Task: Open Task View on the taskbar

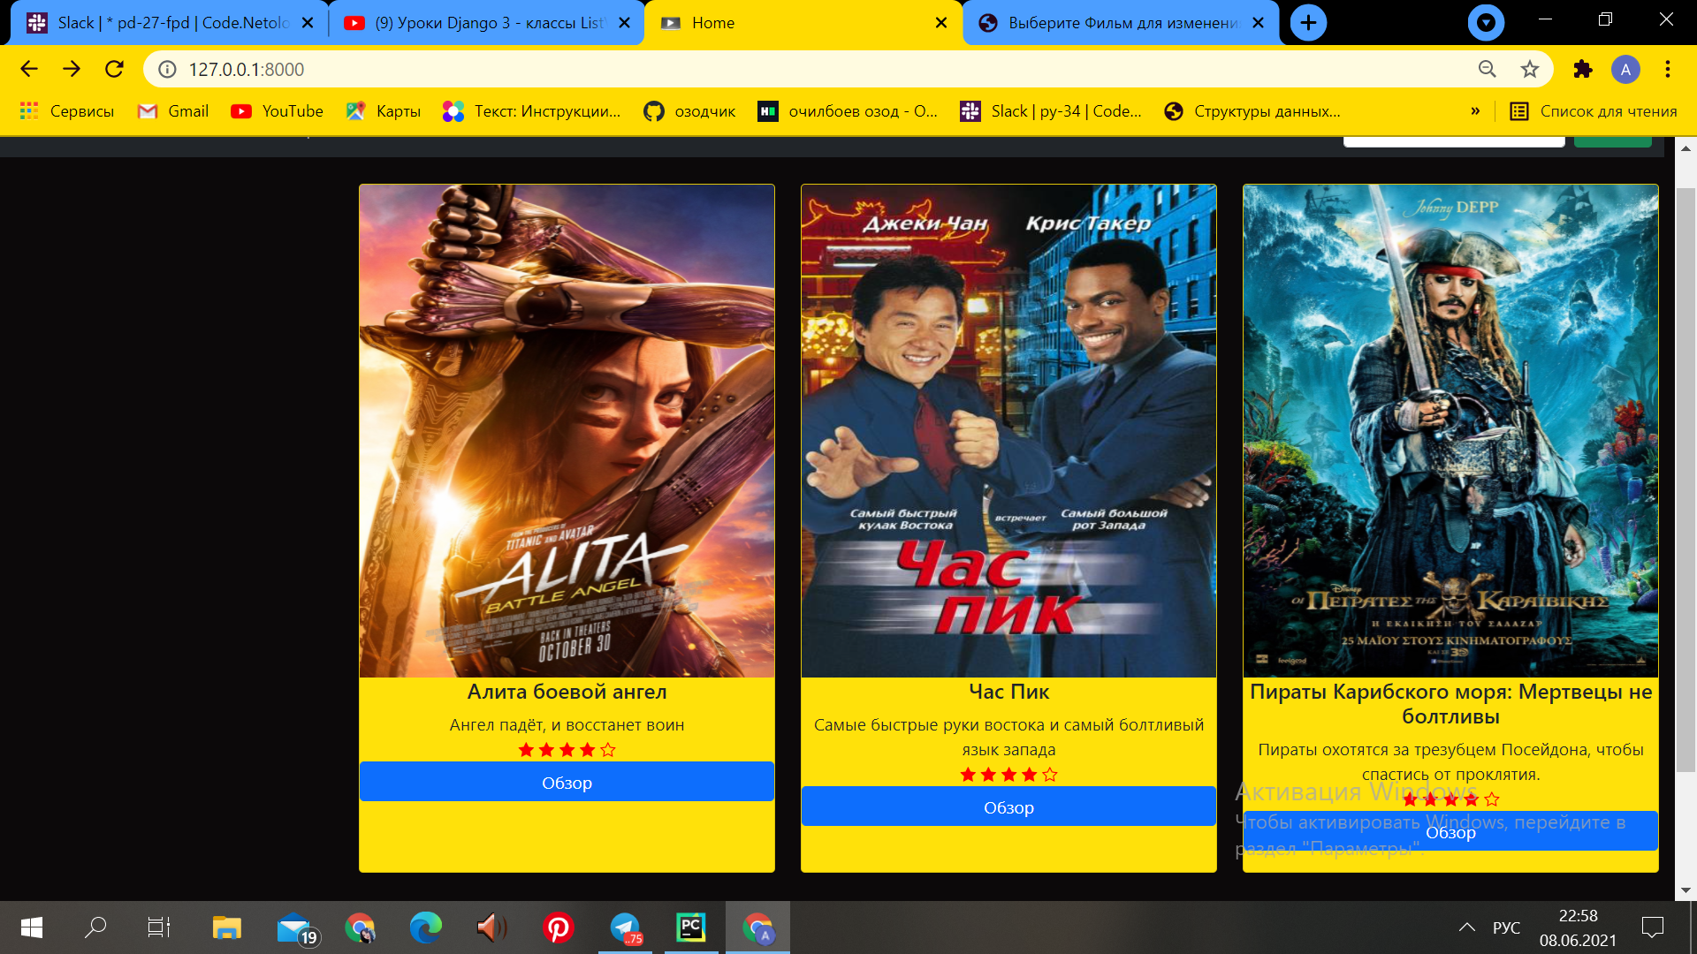Action: [x=159, y=927]
